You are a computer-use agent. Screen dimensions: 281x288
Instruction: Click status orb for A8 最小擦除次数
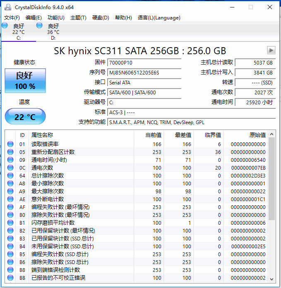coord(10,183)
